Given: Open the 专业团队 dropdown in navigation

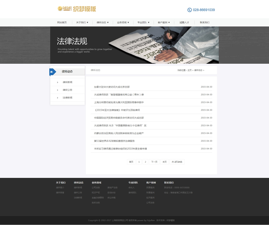Looking at the screenshot, I should (x=143, y=22).
